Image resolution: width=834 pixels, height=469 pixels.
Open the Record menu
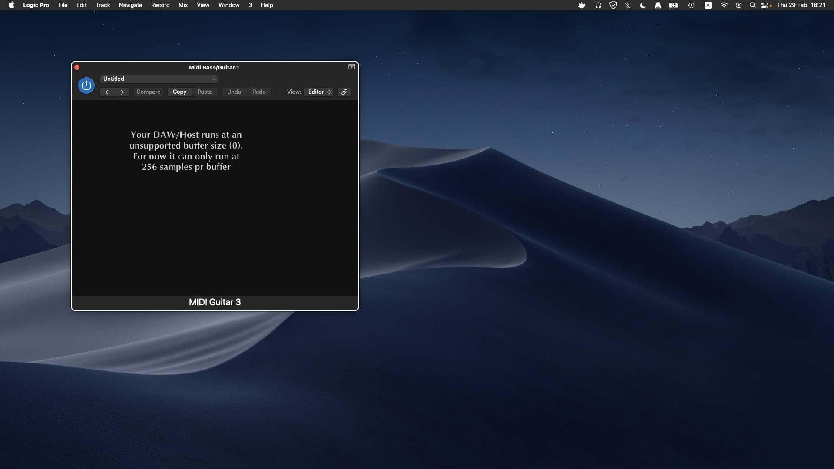160,5
